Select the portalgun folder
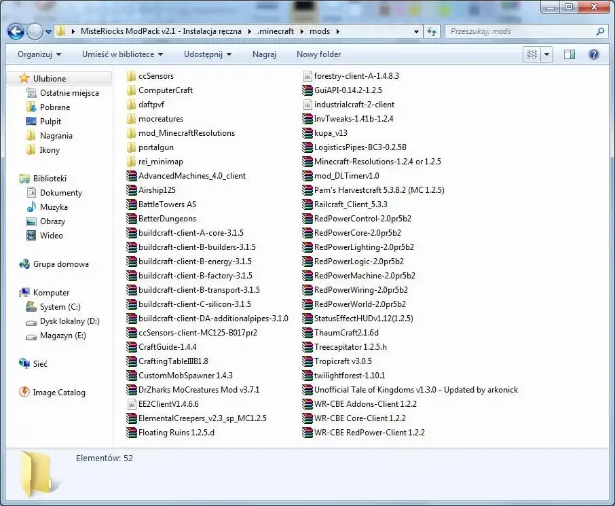The height and width of the screenshot is (506, 615). [155, 147]
